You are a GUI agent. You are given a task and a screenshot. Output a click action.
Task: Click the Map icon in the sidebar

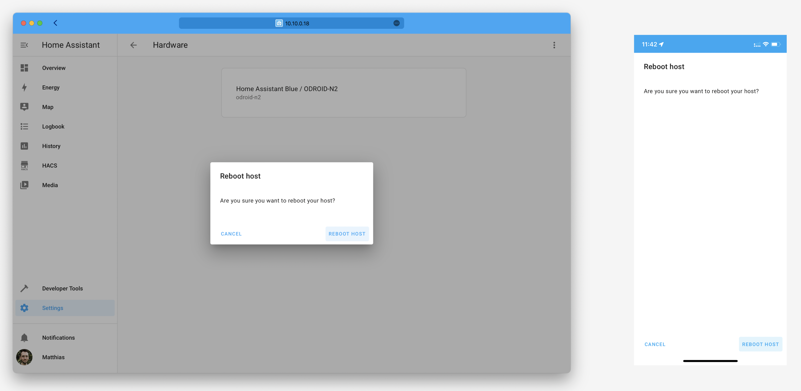(24, 107)
